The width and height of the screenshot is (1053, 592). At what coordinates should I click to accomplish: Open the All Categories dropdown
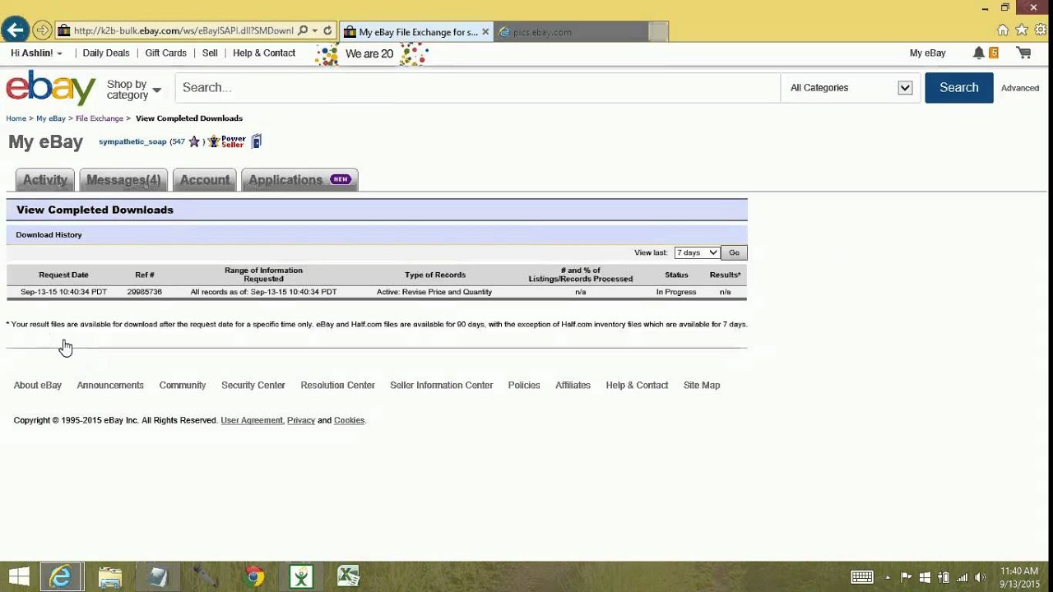(851, 88)
